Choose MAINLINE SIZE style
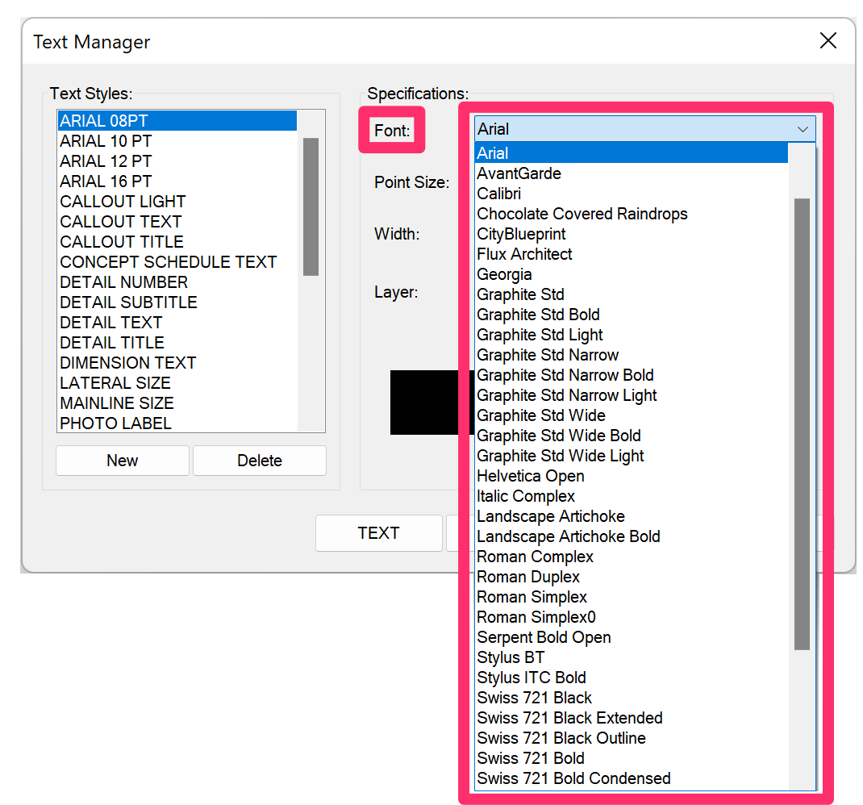The image size is (863, 805). pyautogui.click(x=177, y=403)
